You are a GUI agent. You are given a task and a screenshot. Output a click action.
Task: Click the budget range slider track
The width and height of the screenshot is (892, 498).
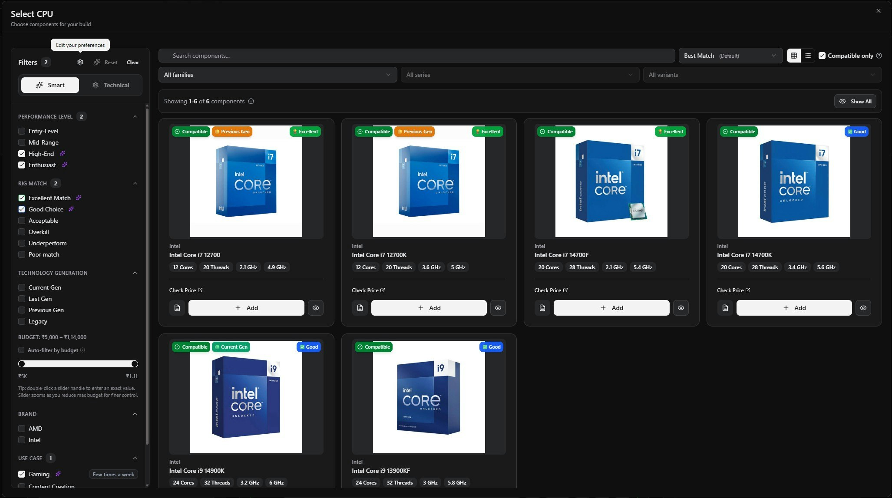tap(78, 364)
